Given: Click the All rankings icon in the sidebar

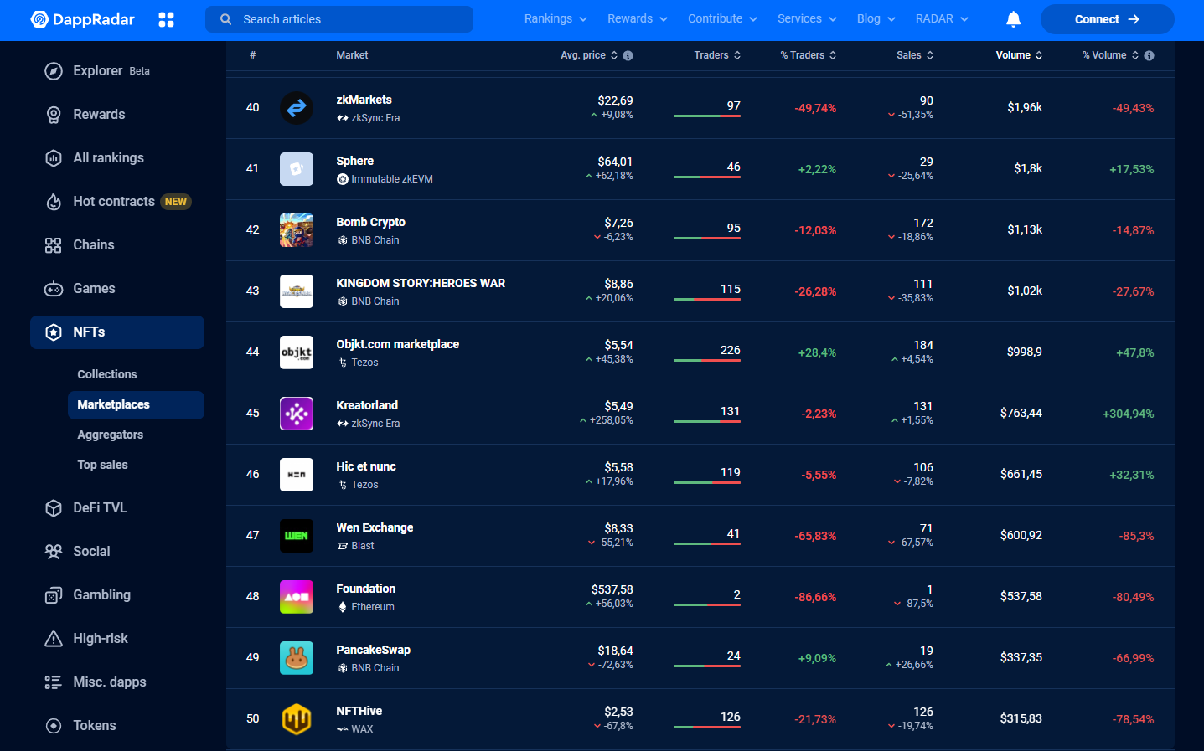Looking at the screenshot, I should [54, 158].
